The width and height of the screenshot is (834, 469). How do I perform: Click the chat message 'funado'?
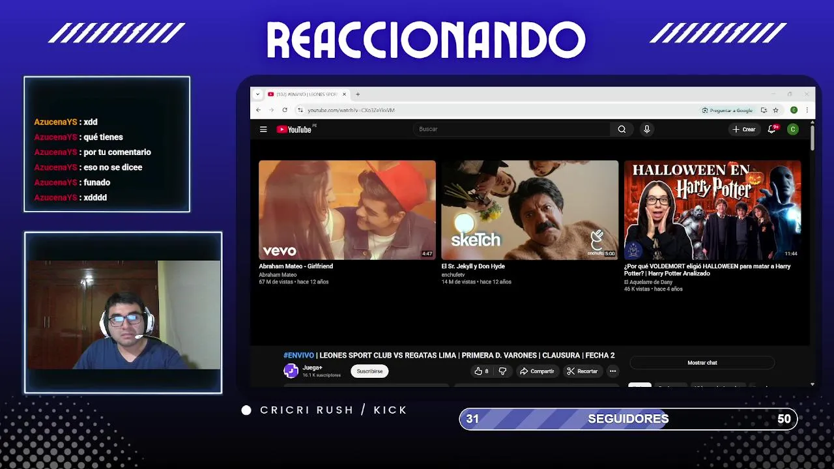(97, 182)
